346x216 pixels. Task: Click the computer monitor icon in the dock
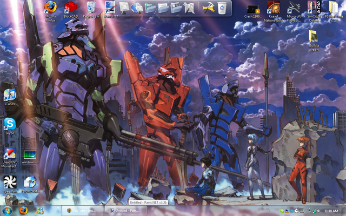(x=124, y=8)
